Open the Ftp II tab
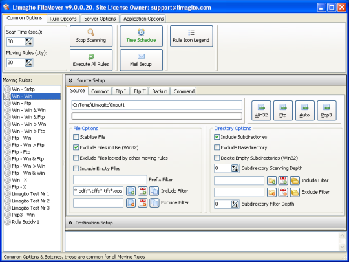Screen dimensions: 349x262 tap(140, 91)
